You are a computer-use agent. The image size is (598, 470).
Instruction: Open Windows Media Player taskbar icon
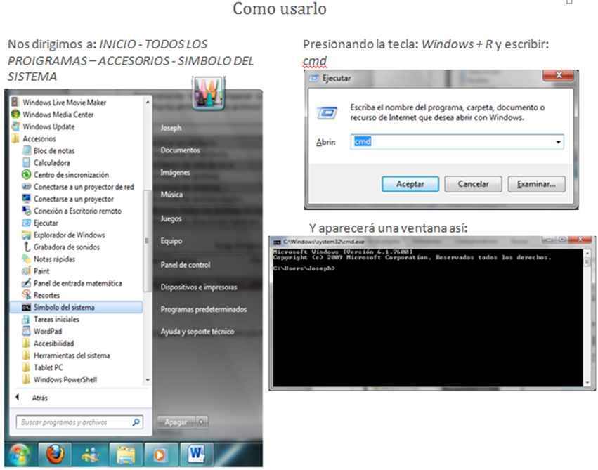coord(160,455)
